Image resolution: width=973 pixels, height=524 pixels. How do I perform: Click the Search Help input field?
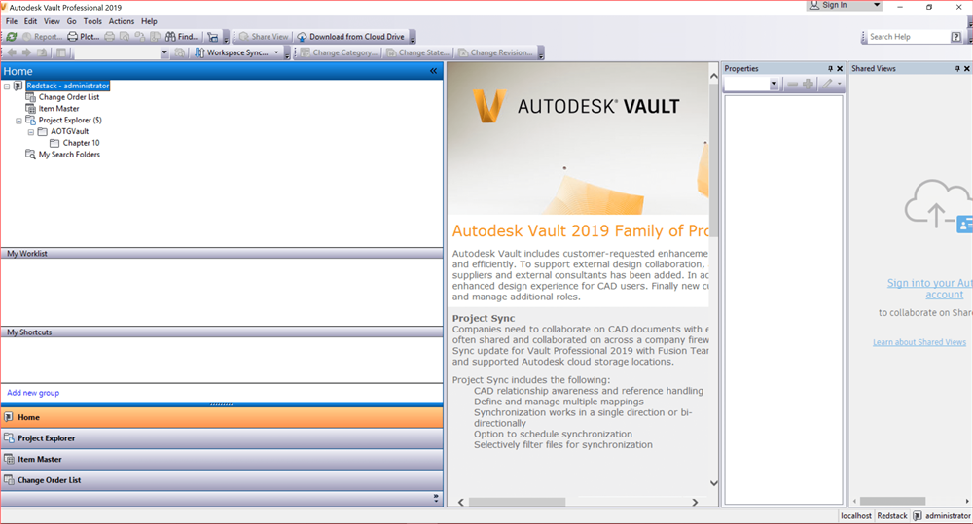pos(907,37)
